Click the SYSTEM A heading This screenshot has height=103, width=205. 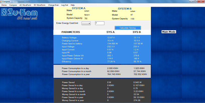pos(79,8)
